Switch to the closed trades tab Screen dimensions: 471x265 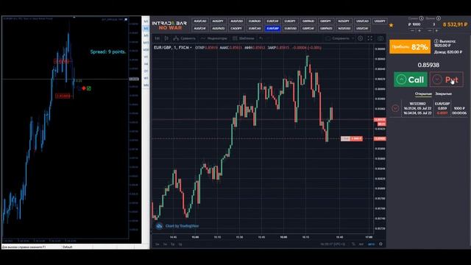coord(443,93)
